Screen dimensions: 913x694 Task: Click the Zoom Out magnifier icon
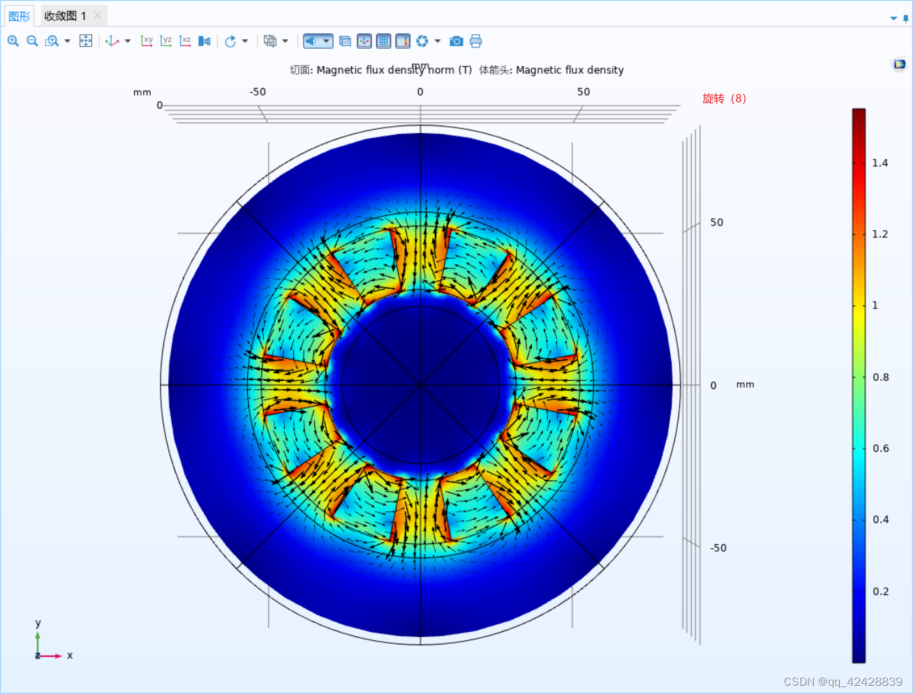(x=32, y=41)
